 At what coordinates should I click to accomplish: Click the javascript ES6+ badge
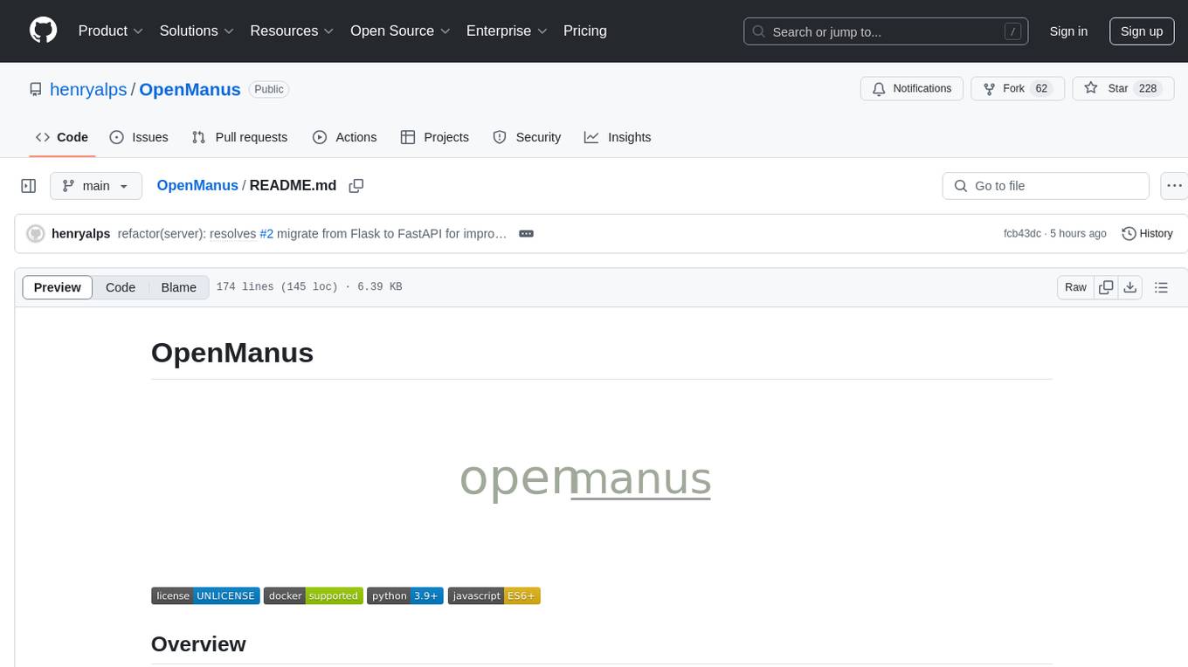coord(494,595)
